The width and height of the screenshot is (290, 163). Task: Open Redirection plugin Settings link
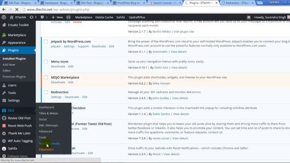coord(56,97)
